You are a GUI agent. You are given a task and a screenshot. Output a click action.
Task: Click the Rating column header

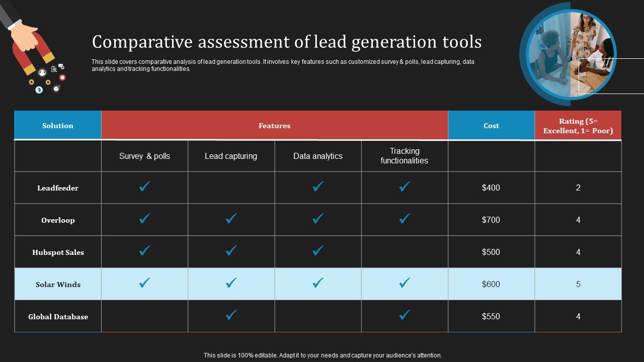[578, 125]
